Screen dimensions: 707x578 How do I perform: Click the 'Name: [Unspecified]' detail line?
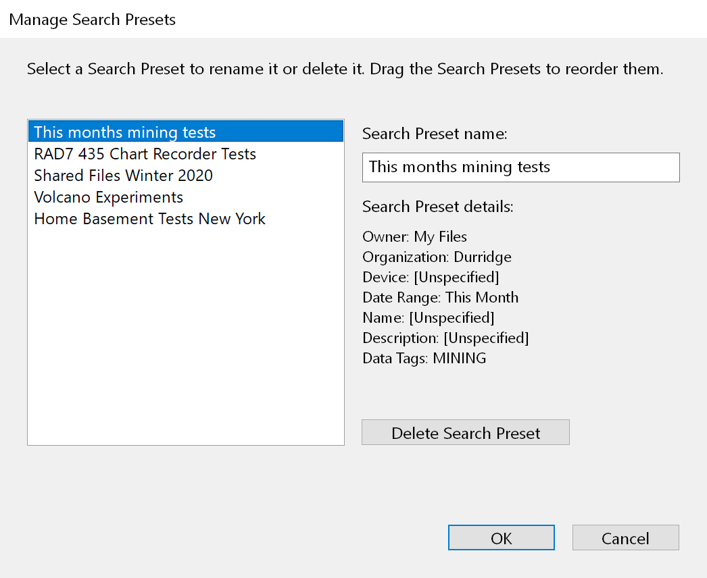[428, 317]
